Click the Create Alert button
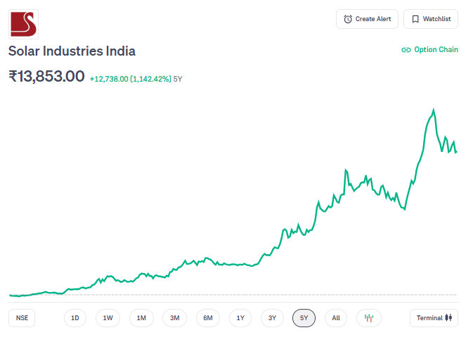The height and width of the screenshot is (342, 473). click(368, 19)
